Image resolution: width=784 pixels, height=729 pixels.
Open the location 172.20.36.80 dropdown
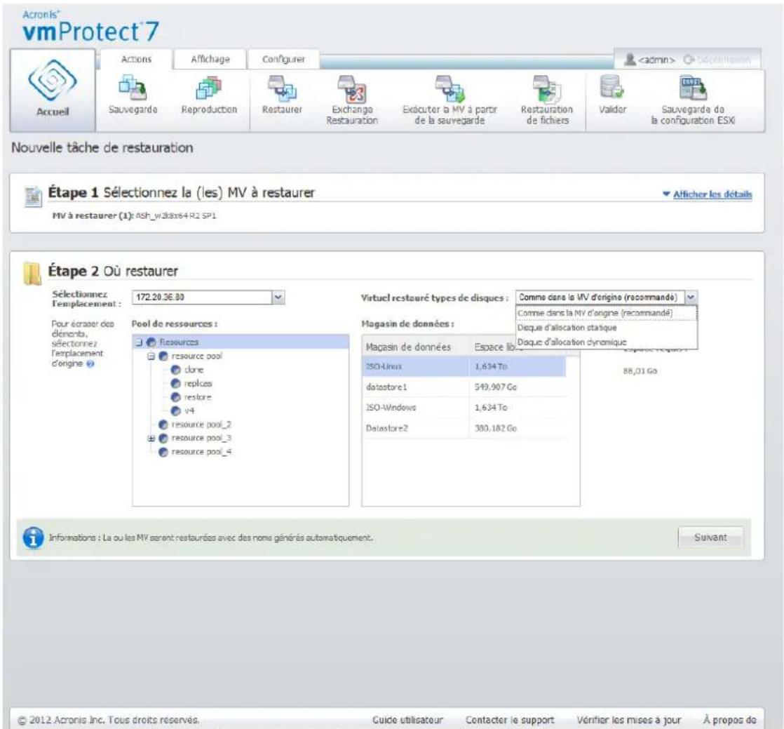278,297
